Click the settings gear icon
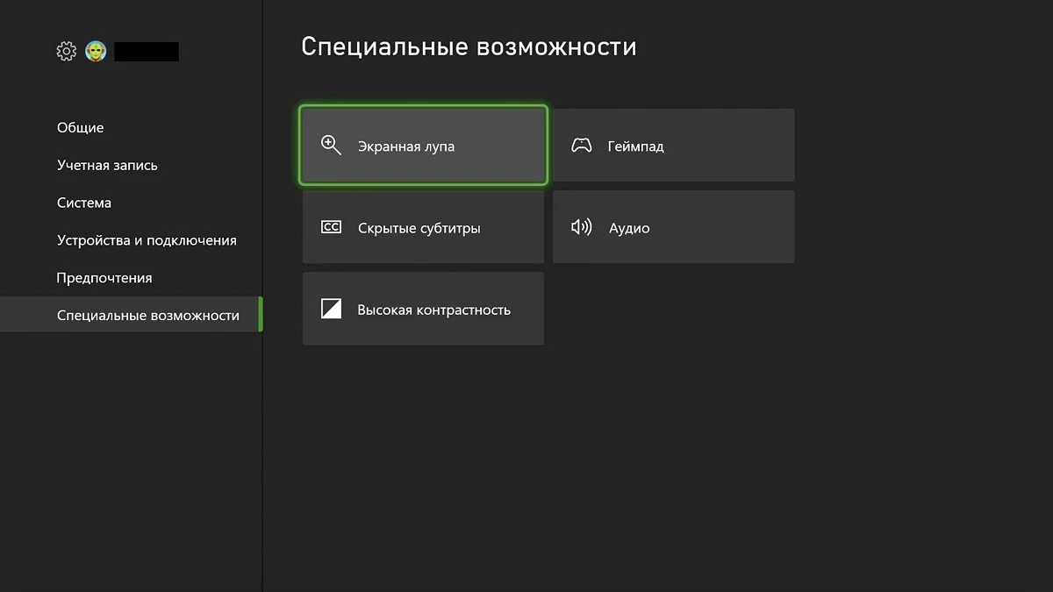1053x592 pixels. [x=67, y=52]
